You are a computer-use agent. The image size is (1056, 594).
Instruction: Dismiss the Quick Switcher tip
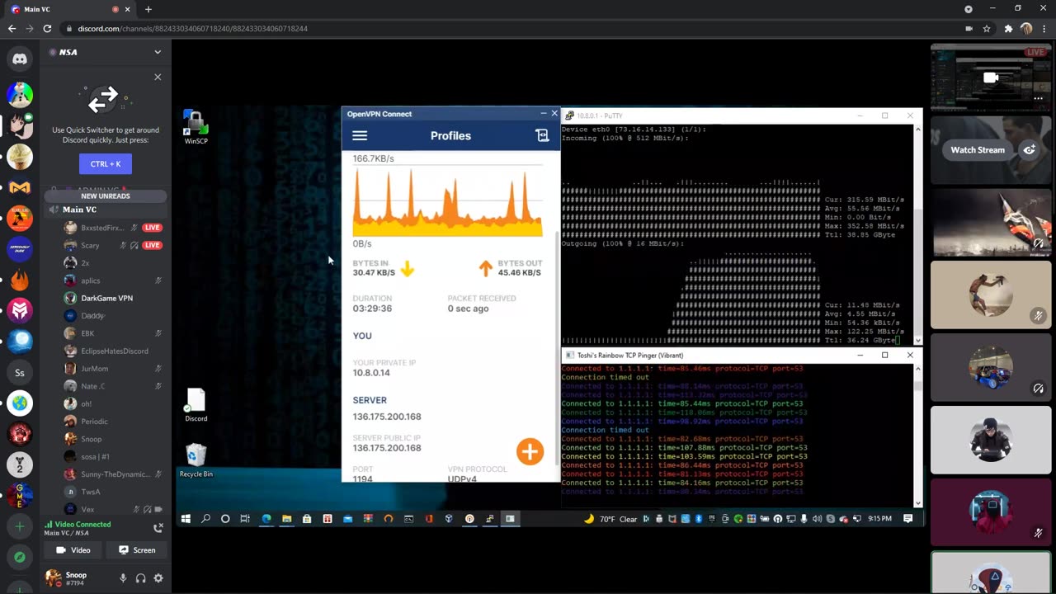(x=158, y=77)
